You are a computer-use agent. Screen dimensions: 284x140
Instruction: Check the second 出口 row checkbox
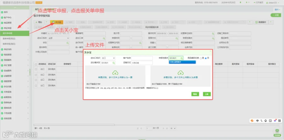tap(36, 75)
